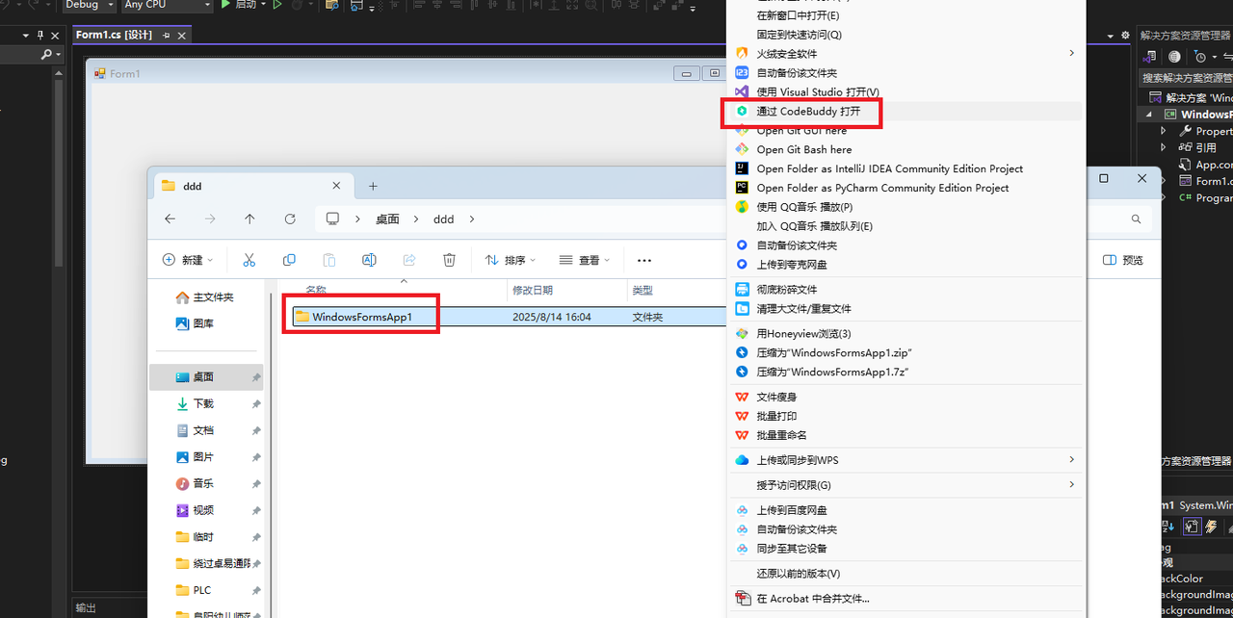
Task: Click the WindowsFormsApp1 folder in file list
Action: (x=361, y=315)
